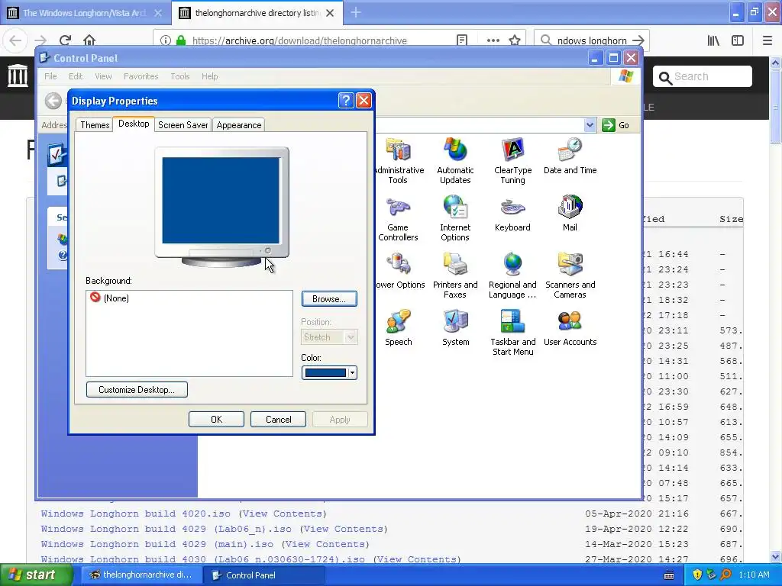Open Scanners and Cameras
Screen dimensions: 782x586
coord(570,275)
